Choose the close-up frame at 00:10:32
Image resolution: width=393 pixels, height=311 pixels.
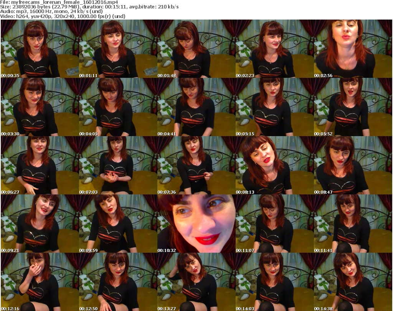196,224
